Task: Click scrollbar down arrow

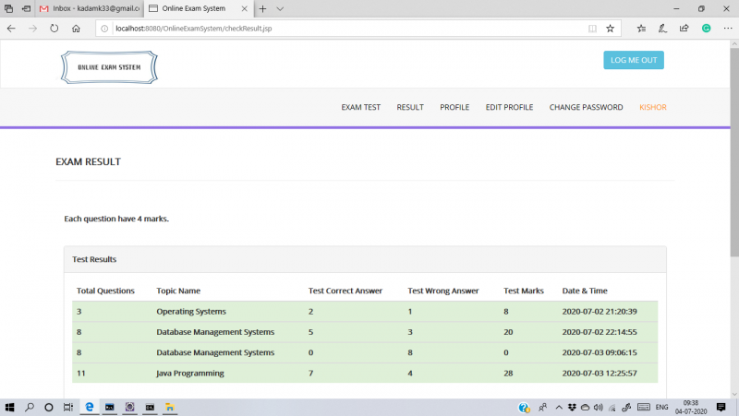Action: 734,395
